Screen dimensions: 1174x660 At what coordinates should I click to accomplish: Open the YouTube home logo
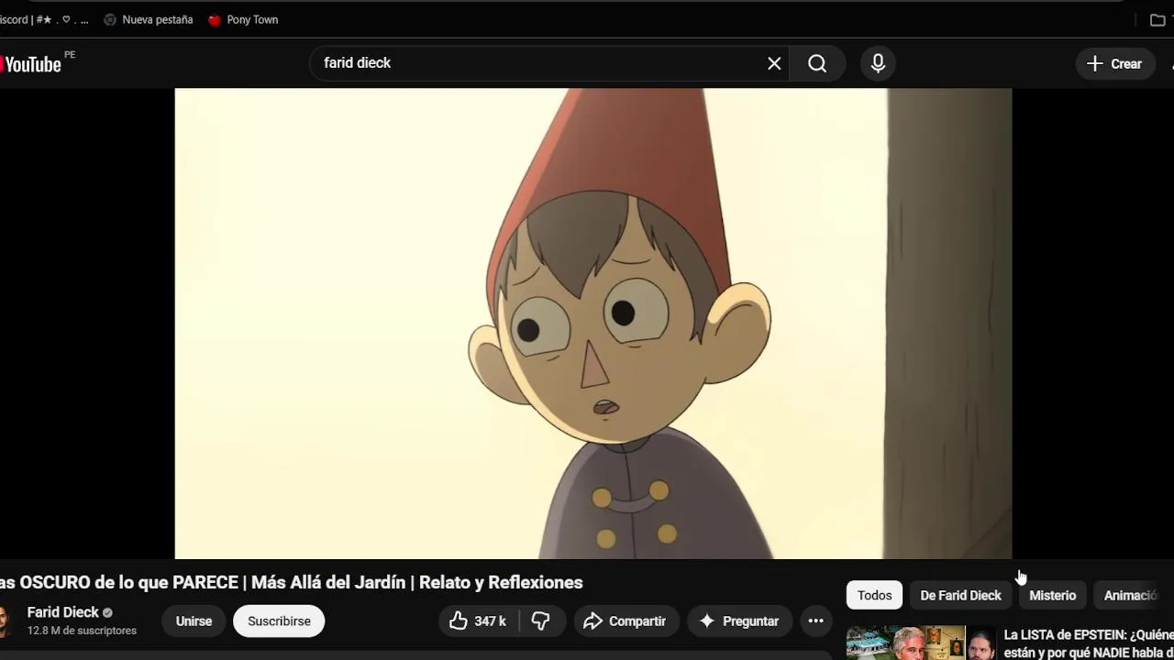(31, 63)
